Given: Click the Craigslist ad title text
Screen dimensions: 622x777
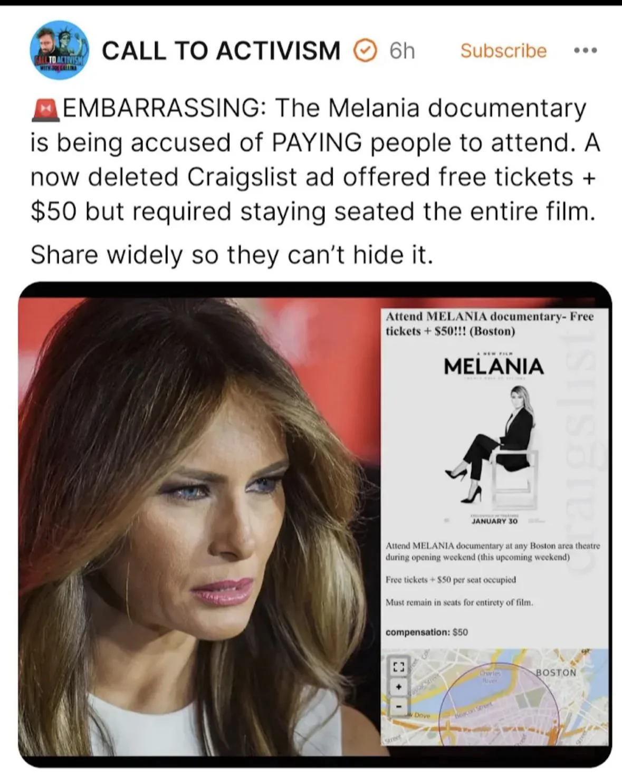Looking at the screenshot, I should pyautogui.click(x=490, y=324).
